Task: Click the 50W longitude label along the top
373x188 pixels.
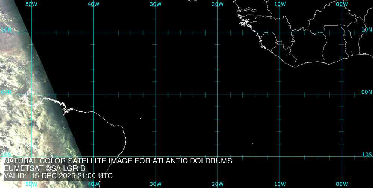Action: pos(31,4)
